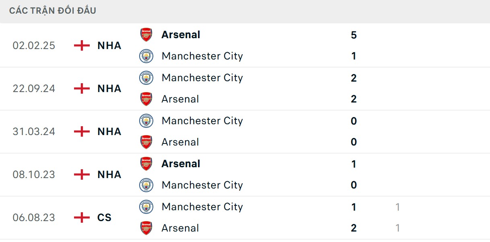Click the Manchester City crest for the 22.09.24 game
Image resolution: width=490 pixels, height=242 pixels.
click(x=146, y=78)
